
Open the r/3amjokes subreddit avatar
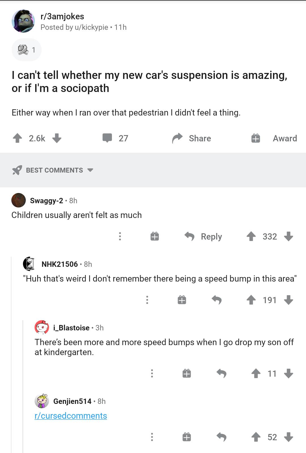23,21
